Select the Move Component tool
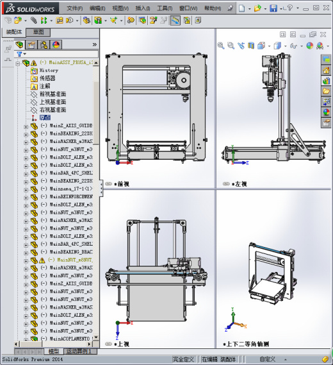The width and height of the screenshot is (333, 365). [x=69, y=21]
